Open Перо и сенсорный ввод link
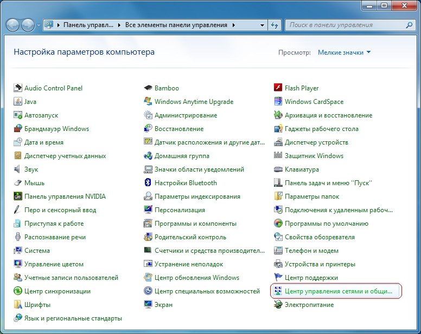Screen dimensions: 421x334 point(60,210)
